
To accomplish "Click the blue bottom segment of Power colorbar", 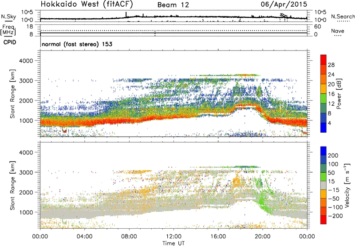I will [323, 128].
